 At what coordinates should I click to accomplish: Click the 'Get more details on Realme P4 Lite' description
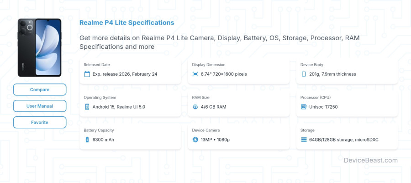point(219,42)
